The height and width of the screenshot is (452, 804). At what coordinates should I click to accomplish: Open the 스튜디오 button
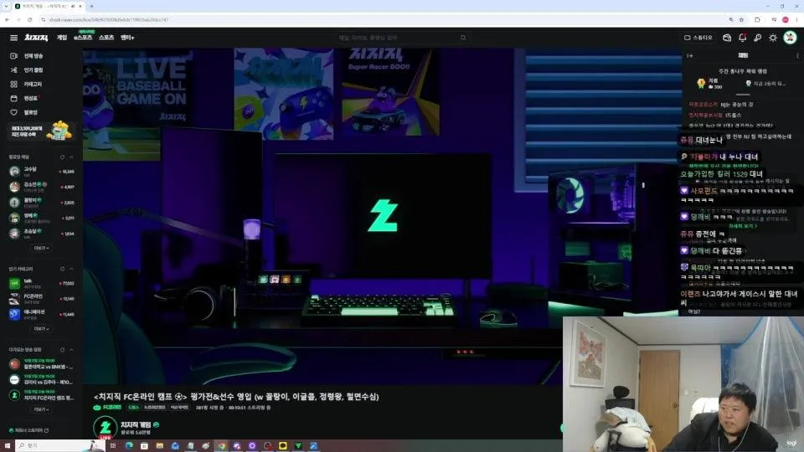[698, 38]
